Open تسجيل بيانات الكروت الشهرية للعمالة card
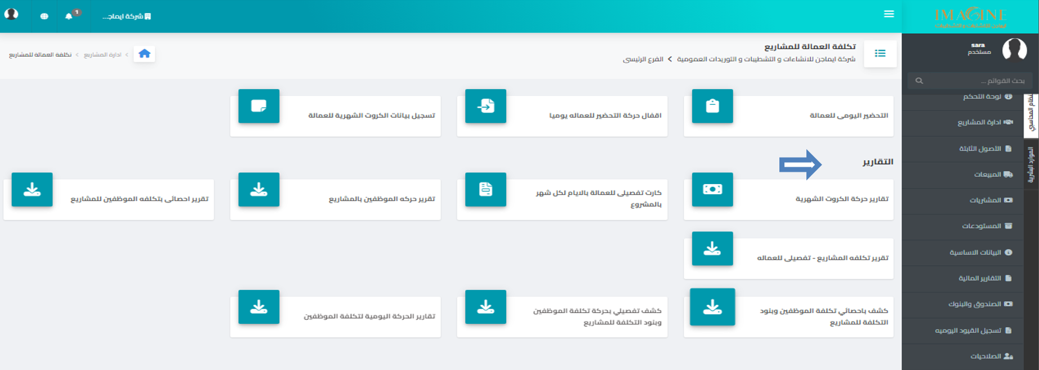 (x=335, y=115)
